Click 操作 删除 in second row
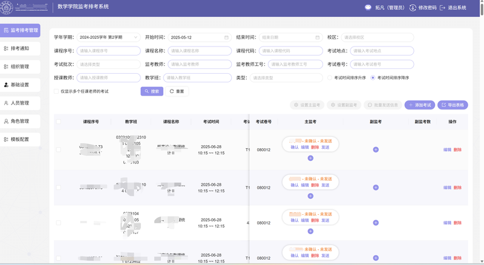 457,188
